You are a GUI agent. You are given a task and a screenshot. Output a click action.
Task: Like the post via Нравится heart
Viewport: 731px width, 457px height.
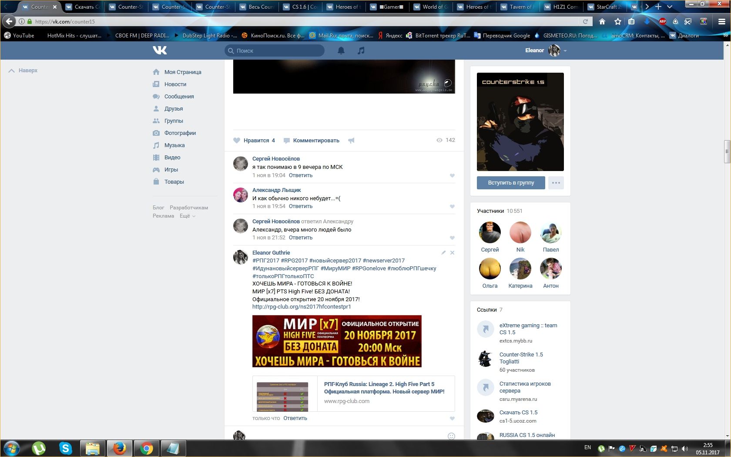click(255, 141)
